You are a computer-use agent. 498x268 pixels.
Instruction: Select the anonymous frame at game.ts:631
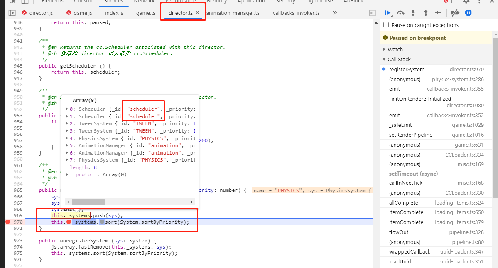coord(437,145)
